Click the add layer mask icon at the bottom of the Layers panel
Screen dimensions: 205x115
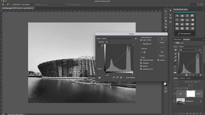pyautogui.click(x=187, y=114)
